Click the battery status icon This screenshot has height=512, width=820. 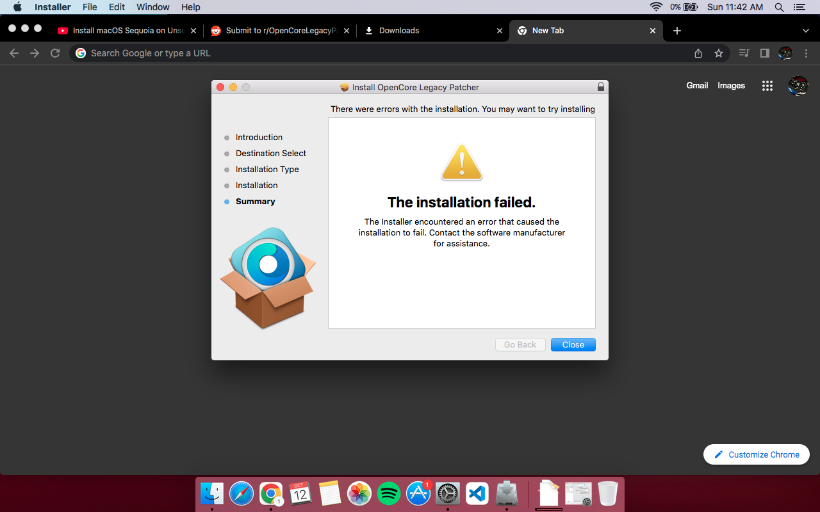tap(691, 7)
